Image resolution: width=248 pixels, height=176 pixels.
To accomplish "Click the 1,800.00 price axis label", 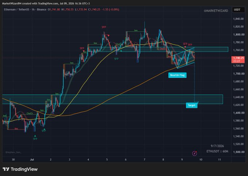I will tap(239, 35).
